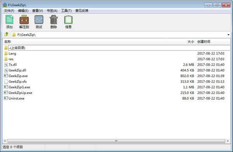
Task: Go up one level with green arrow icon
Action: coord(6,35)
